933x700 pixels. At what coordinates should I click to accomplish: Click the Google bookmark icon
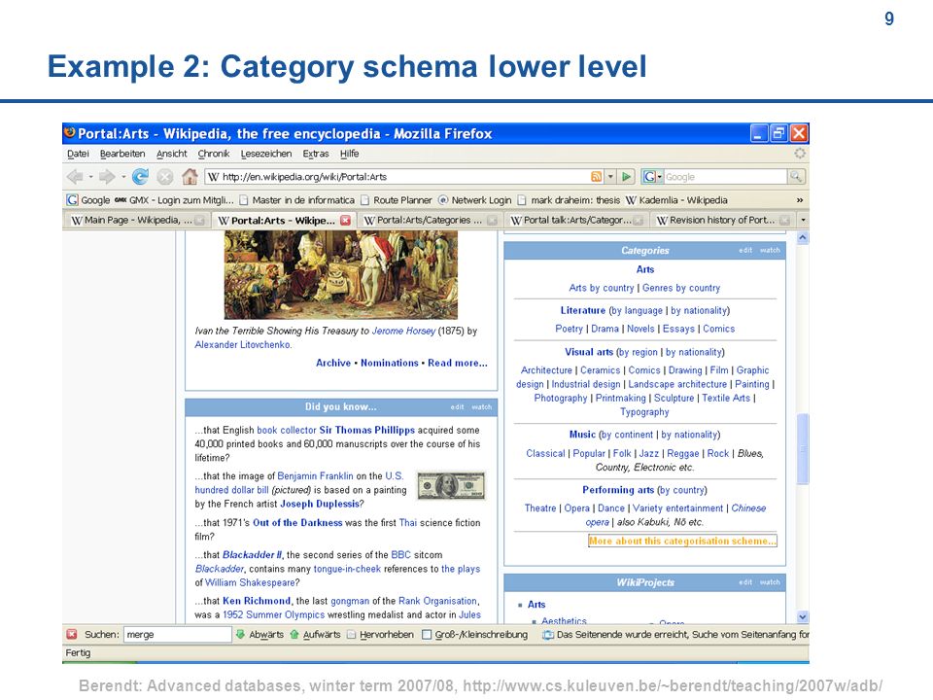[72, 200]
